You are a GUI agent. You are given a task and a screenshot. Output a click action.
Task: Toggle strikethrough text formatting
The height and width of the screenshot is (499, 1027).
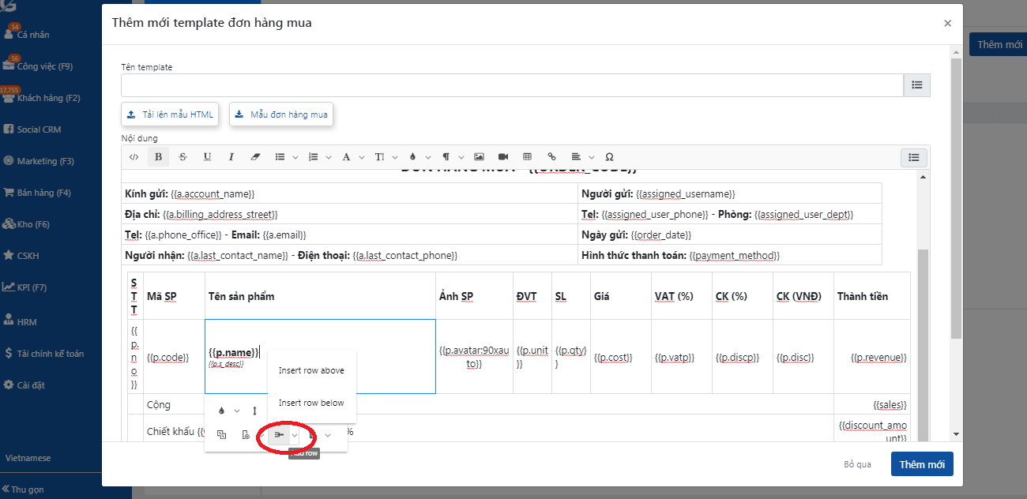(183, 157)
